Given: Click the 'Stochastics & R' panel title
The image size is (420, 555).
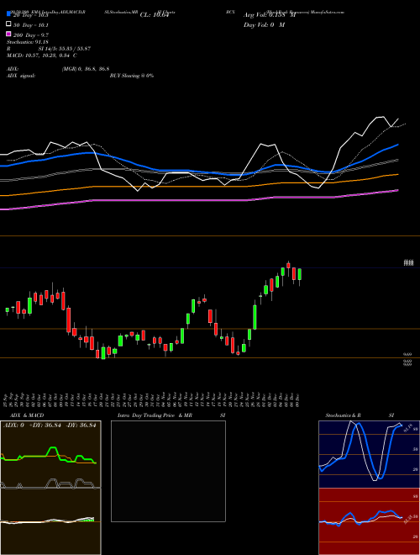Looking at the screenshot, I should click(343, 415).
